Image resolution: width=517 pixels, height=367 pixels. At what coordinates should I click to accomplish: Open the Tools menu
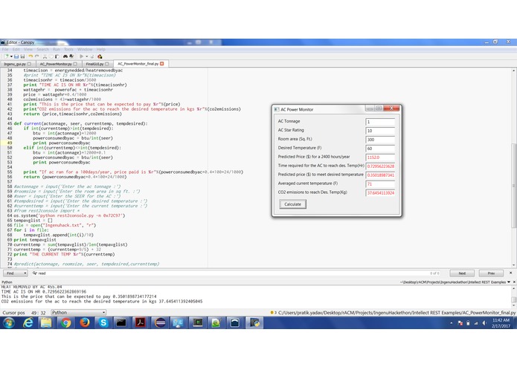pyautogui.click(x=68, y=49)
